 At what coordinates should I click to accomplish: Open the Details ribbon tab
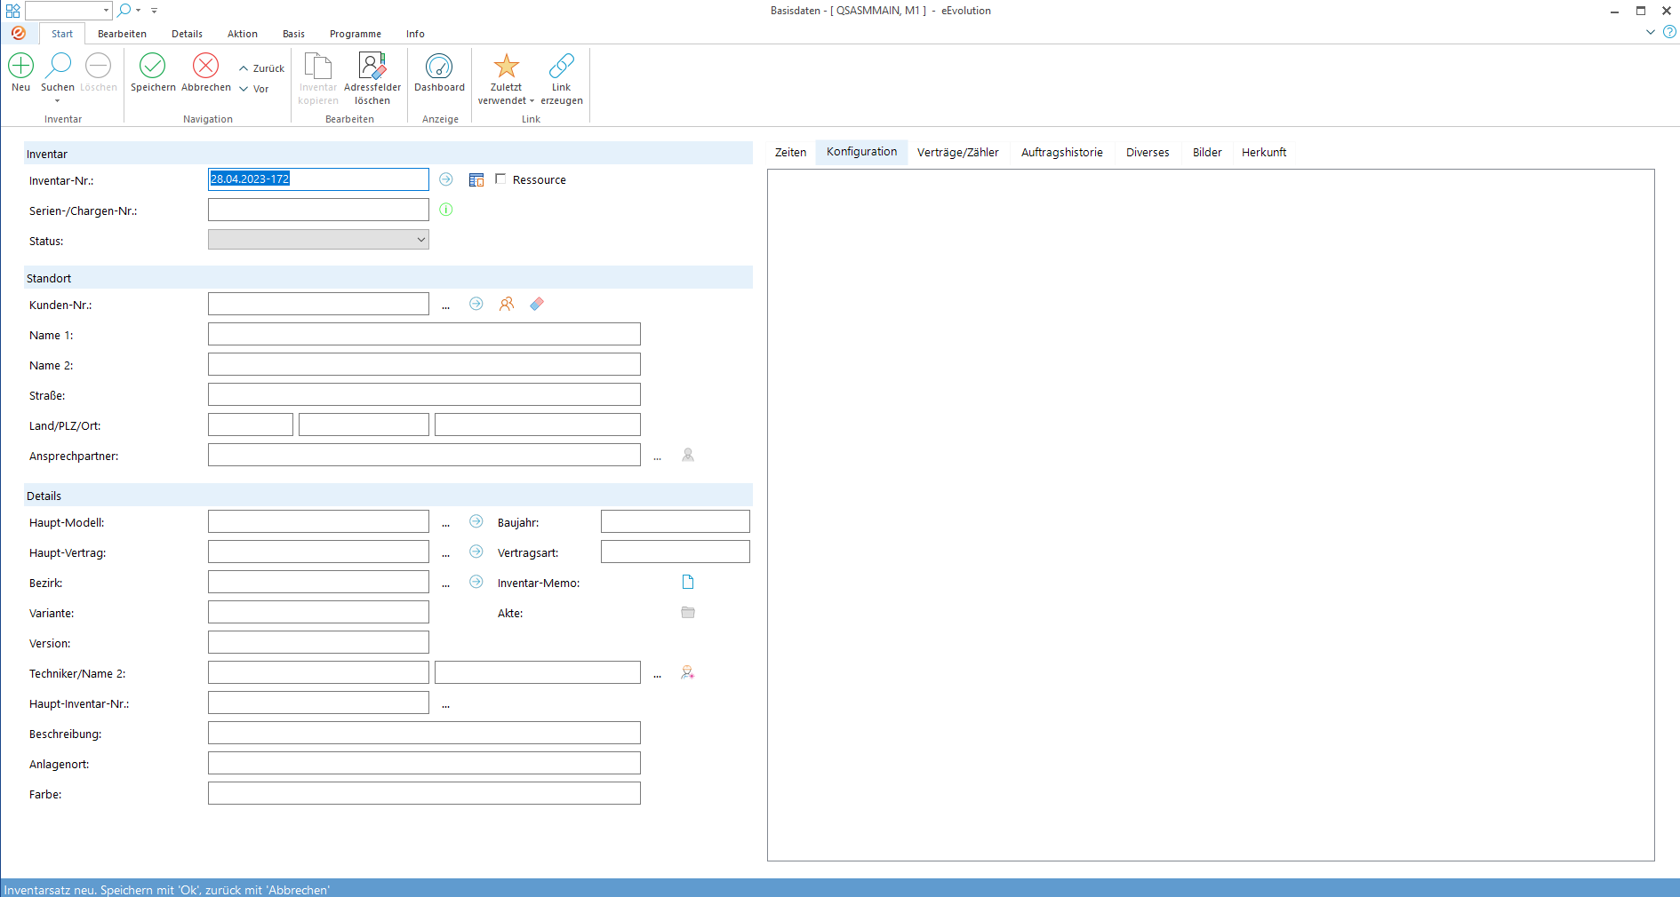coord(187,34)
